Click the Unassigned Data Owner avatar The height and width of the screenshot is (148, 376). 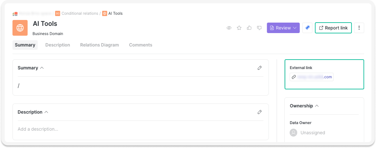coord(294,133)
